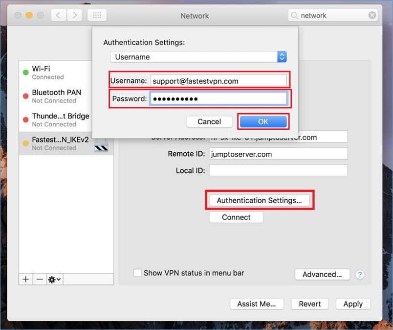
Task: Open Advanced... network options
Action: pyautogui.click(x=322, y=274)
